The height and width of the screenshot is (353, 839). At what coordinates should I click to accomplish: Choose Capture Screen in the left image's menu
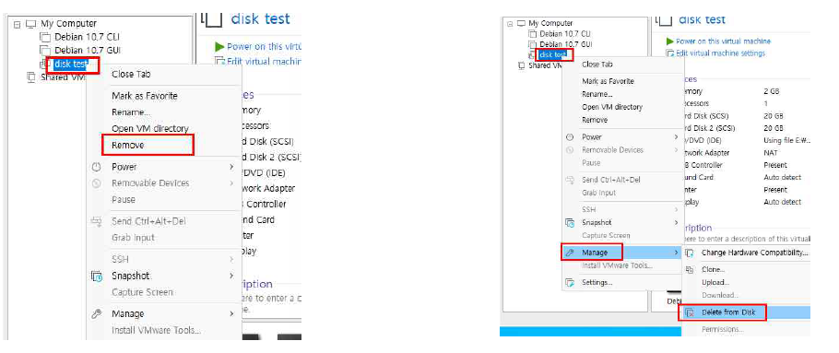click(x=142, y=292)
